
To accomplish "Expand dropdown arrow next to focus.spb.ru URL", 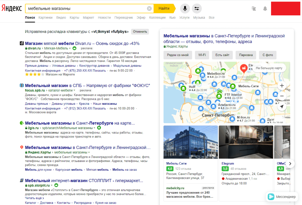I will (x=75, y=90).
